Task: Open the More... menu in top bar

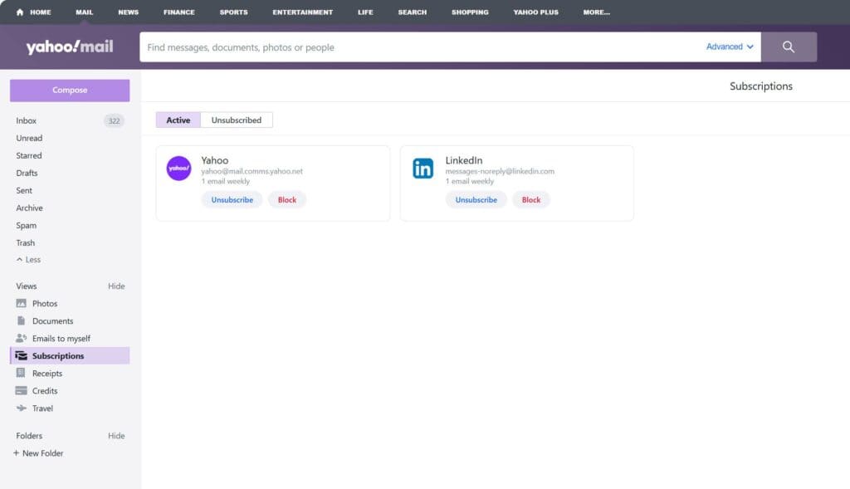Action: [x=596, y=12]
